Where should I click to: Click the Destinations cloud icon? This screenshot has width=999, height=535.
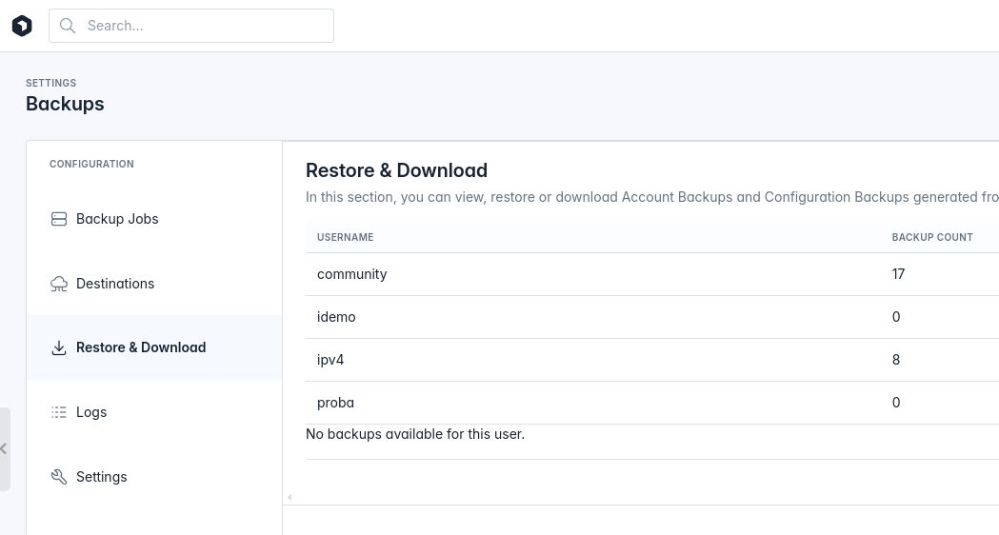(59, 284)
